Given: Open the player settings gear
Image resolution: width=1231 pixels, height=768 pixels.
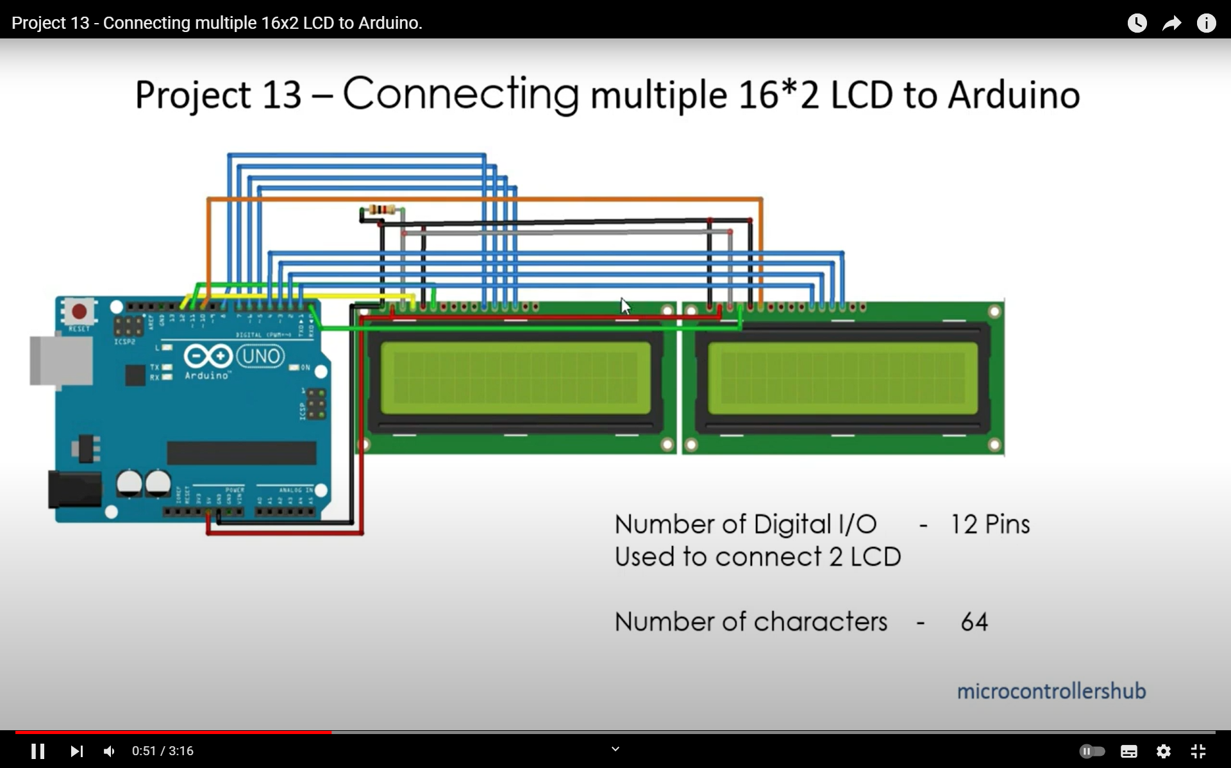Looking at the screenshot, I should pos(1163,751).
